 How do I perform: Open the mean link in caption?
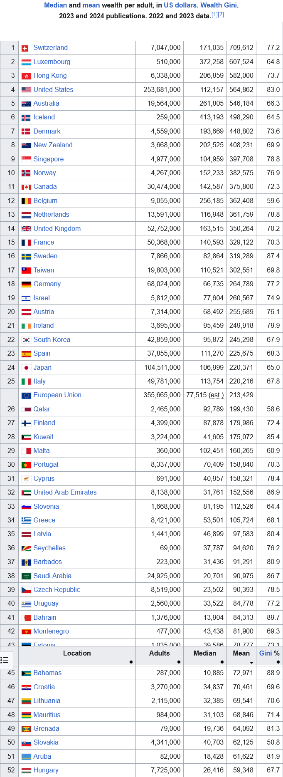91,5
